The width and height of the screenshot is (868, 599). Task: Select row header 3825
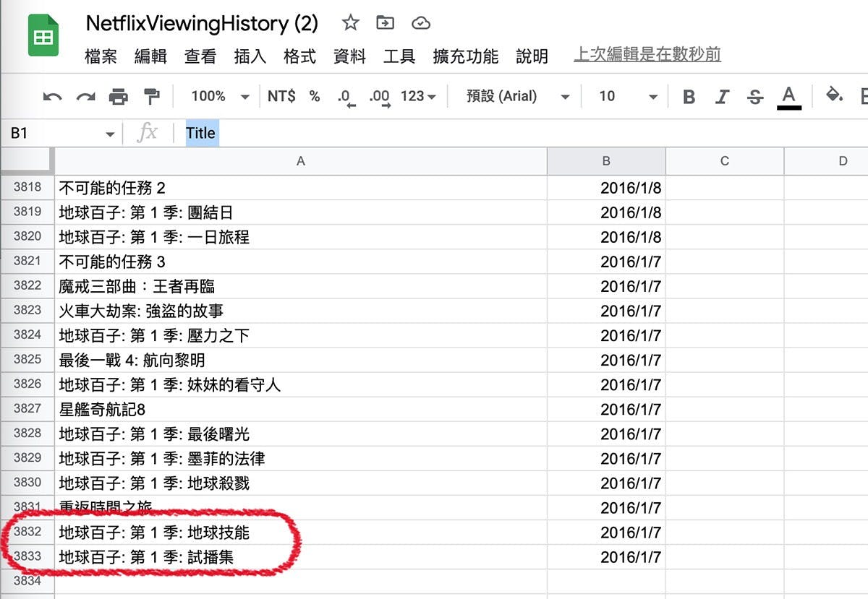27,359
